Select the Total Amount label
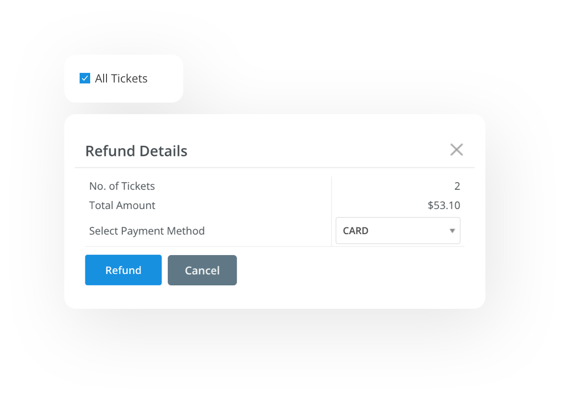 pos(122,206)
